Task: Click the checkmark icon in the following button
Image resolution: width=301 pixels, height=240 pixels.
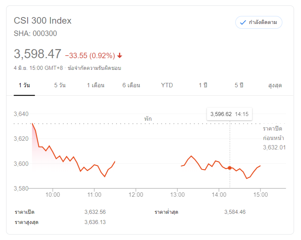Action: [x=243, y=23]
